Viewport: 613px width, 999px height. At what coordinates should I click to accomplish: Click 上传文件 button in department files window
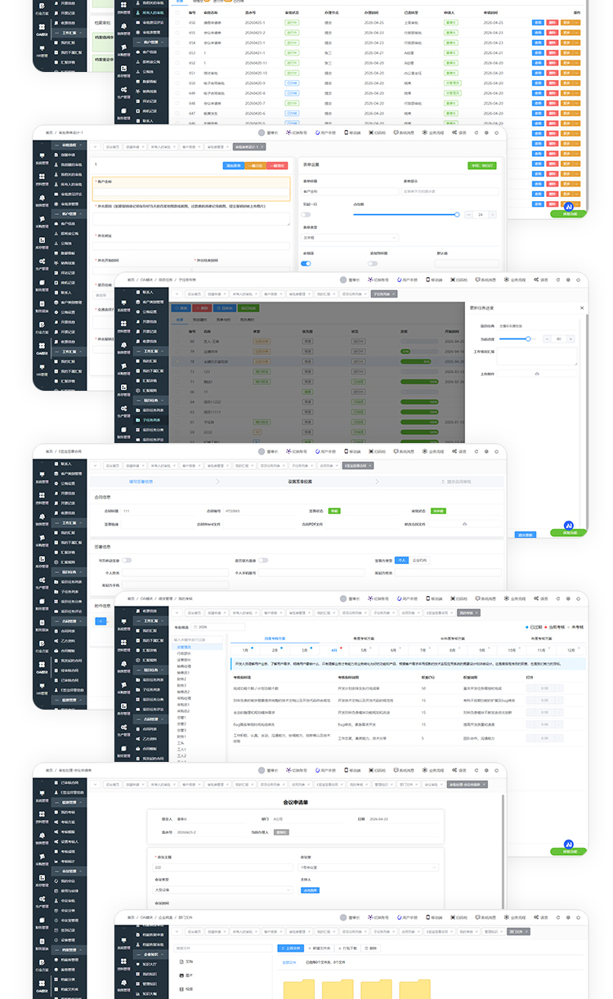pyautogui.click(x=291, y=948)
